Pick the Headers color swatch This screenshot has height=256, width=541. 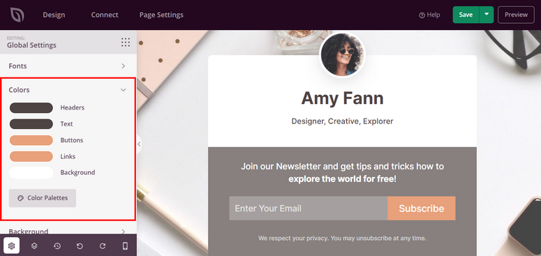point(31,108)
